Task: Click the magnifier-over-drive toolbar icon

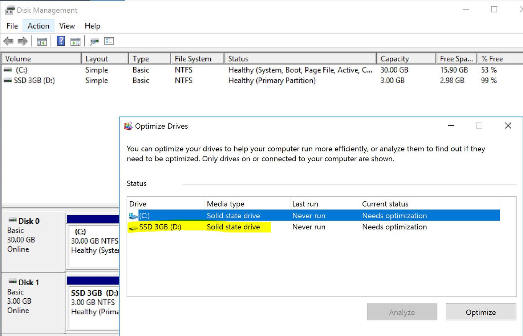Action: coord(94,41)
